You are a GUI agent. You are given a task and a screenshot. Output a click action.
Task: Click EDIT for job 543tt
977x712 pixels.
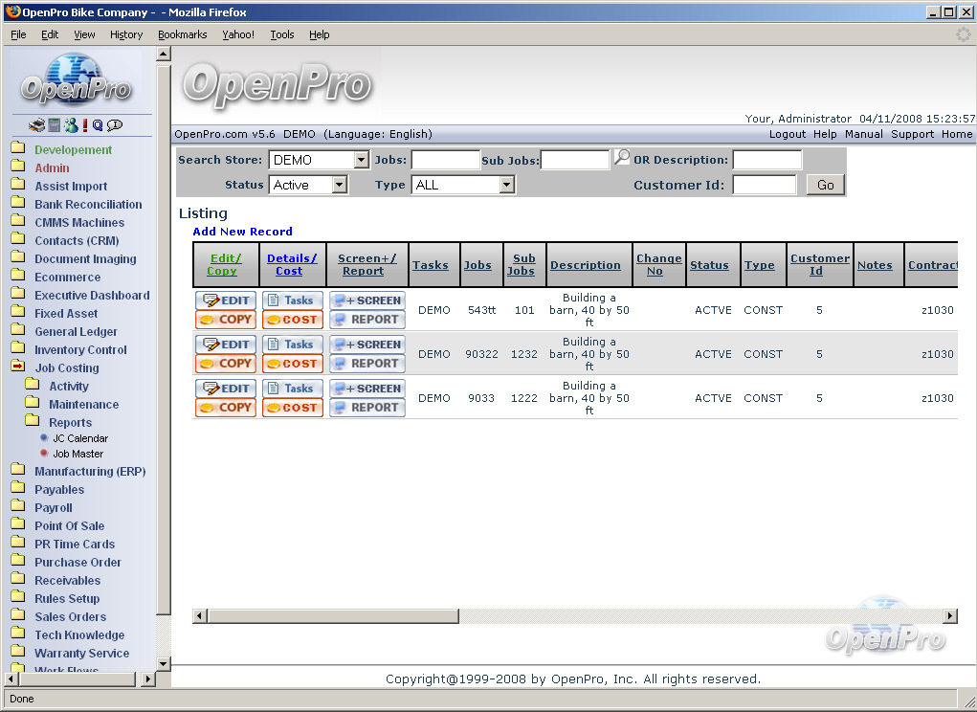[x=226, y=300]
